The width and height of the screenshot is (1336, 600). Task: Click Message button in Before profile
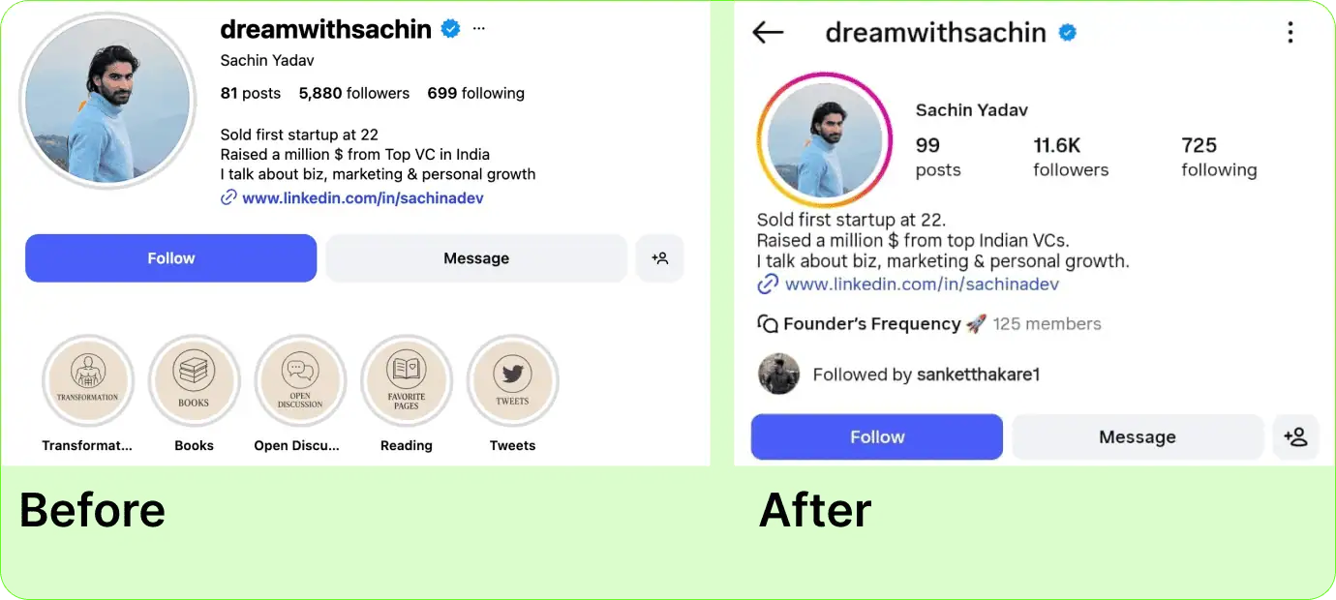click(x=476, y=258)
